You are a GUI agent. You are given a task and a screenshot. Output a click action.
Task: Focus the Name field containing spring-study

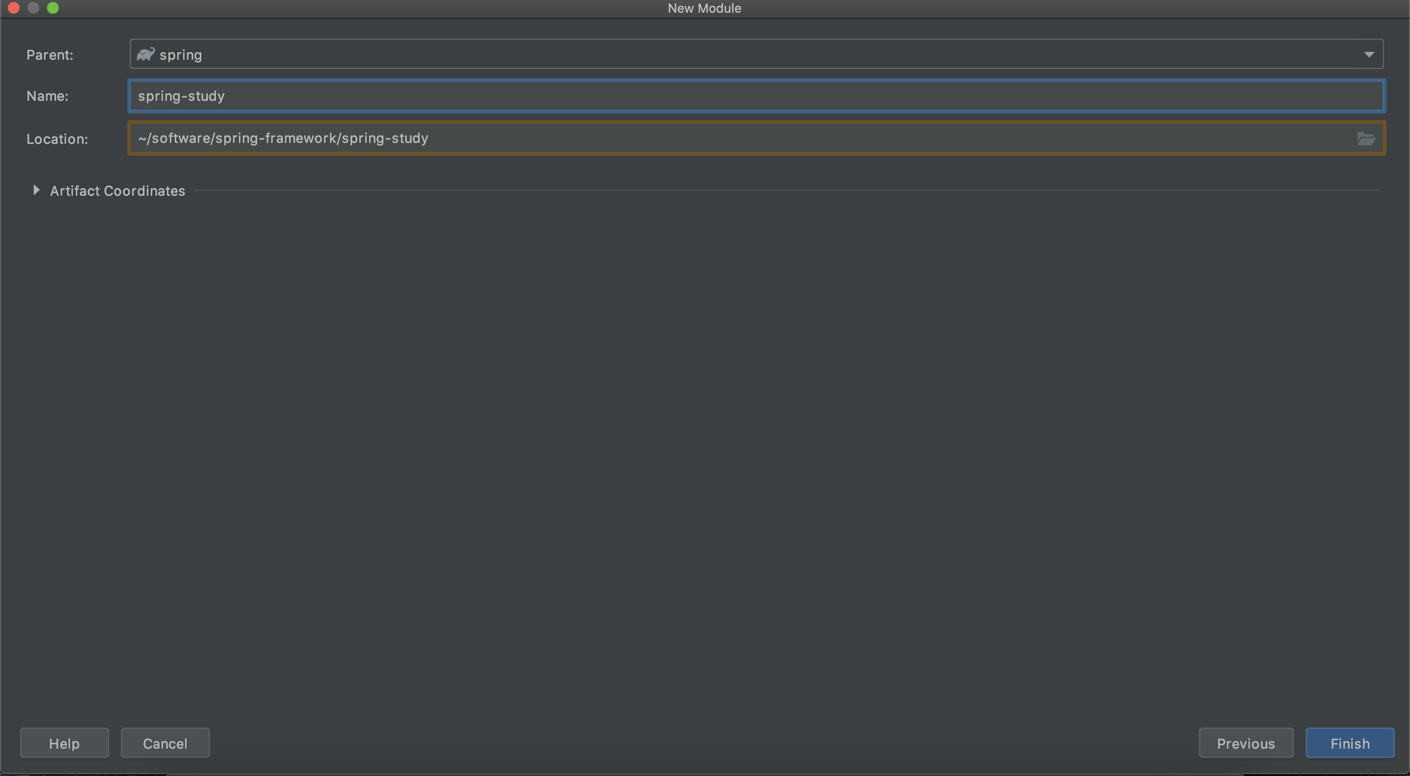[x=756, y=96]
